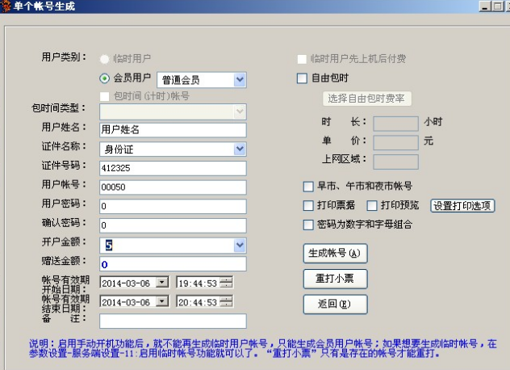Click the start time 19:44:53 field
The image size is (510, 370).
coord(198,283)
